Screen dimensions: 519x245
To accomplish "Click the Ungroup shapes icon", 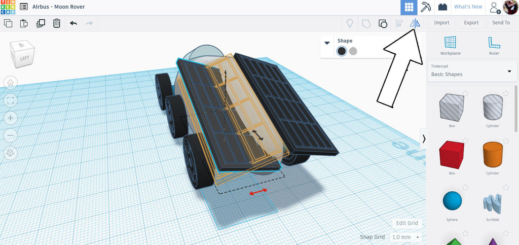I will click(x=382, y=23).
